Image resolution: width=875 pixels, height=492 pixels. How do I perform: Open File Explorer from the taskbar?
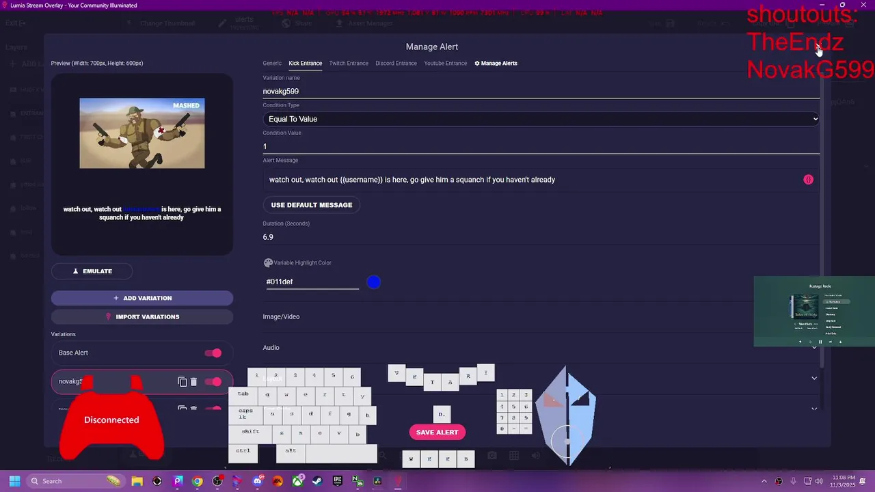(137, 481)
